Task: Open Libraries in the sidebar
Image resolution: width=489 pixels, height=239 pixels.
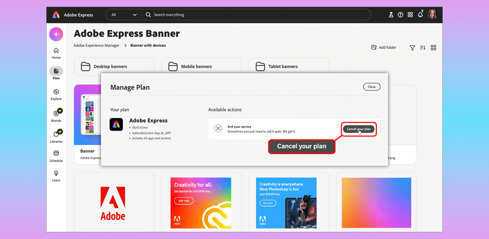Action: coord(56,137)
